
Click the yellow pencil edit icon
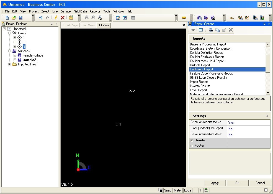coord(56,18)
